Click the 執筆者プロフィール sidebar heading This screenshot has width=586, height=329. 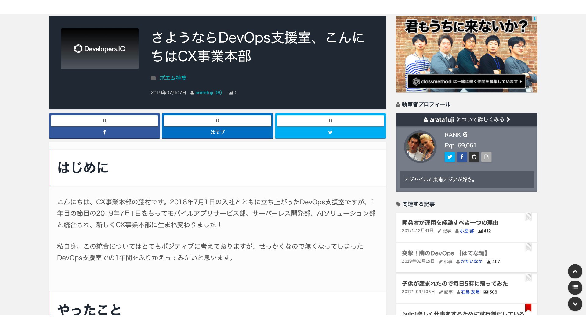(426, 104)
